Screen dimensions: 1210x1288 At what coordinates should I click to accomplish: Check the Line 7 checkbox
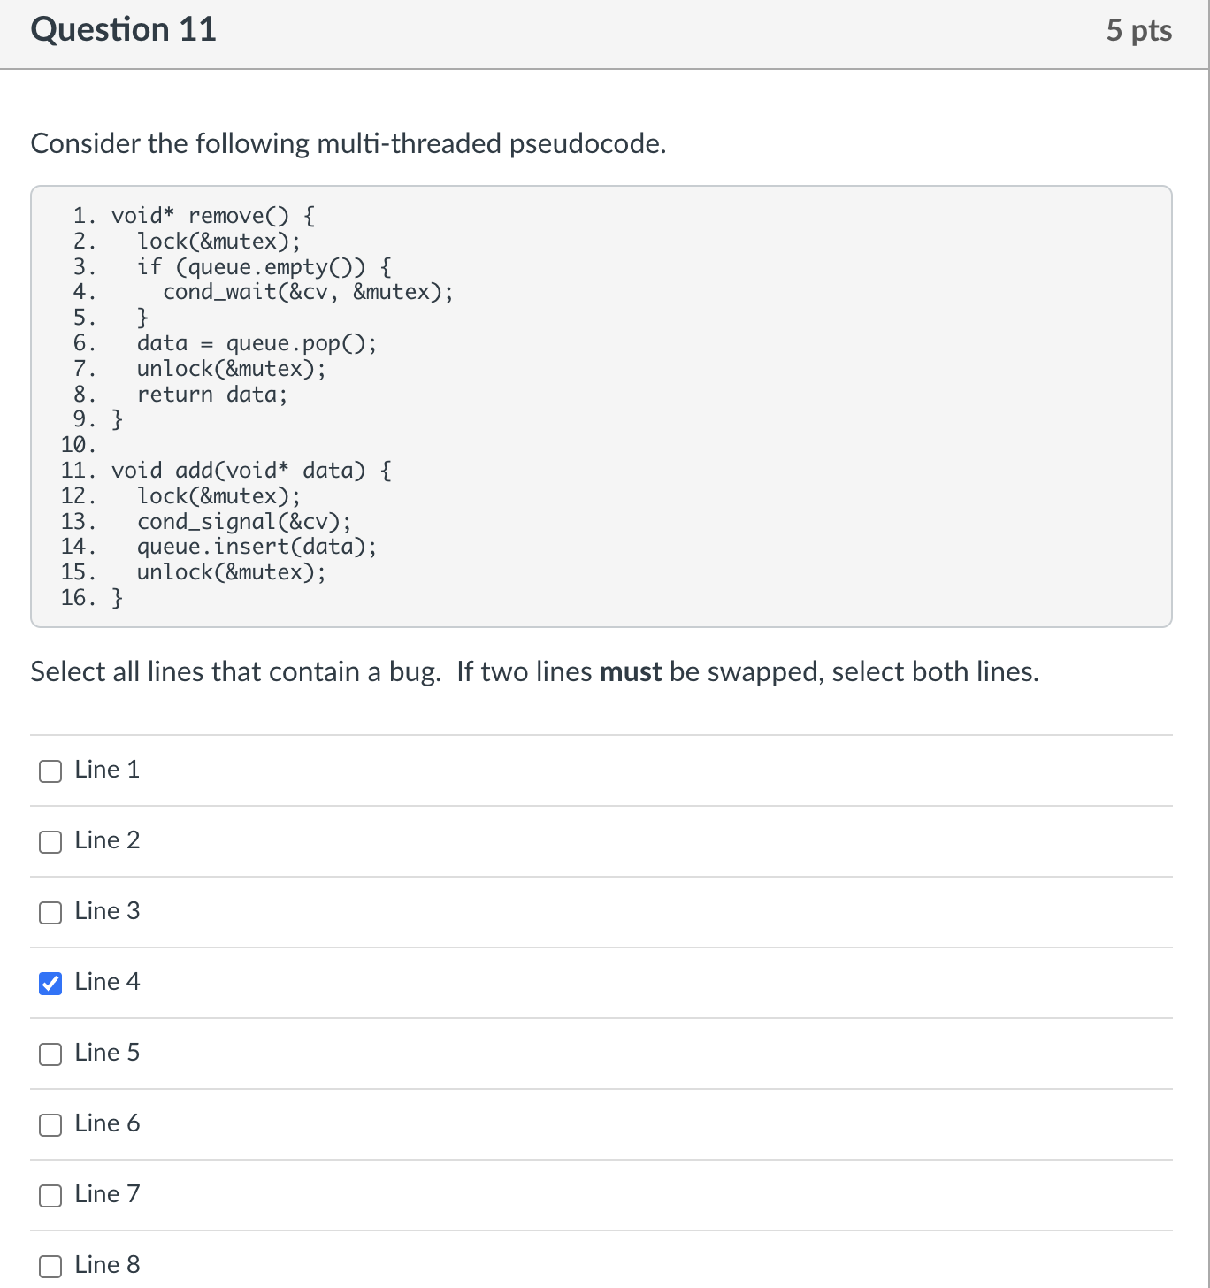pos(50,1196)
